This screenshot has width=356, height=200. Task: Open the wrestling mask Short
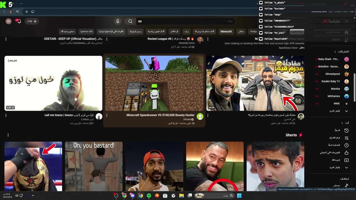pos(33,166)
